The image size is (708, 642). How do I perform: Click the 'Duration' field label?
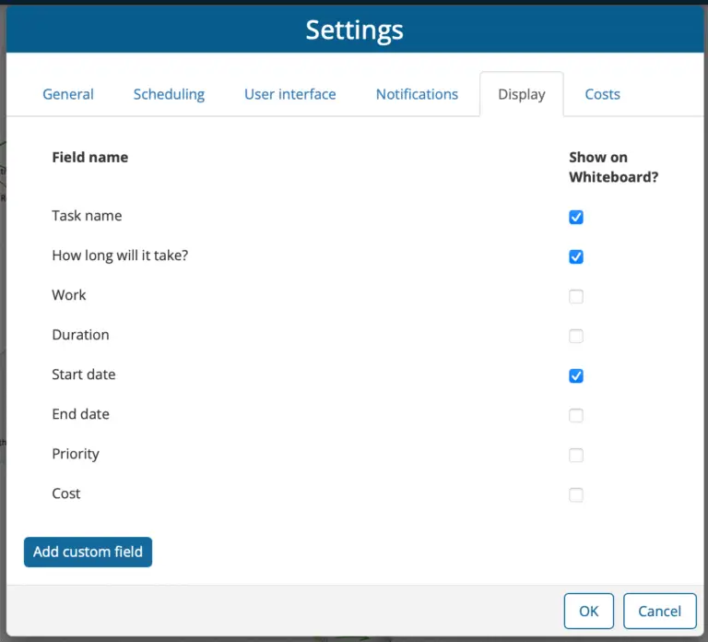(x=80, y=335)
